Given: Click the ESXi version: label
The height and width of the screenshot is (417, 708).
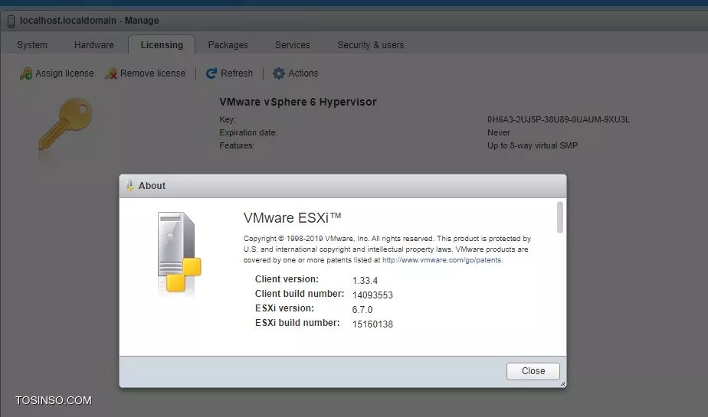Looking at the screenshot, I should point(284,308).
